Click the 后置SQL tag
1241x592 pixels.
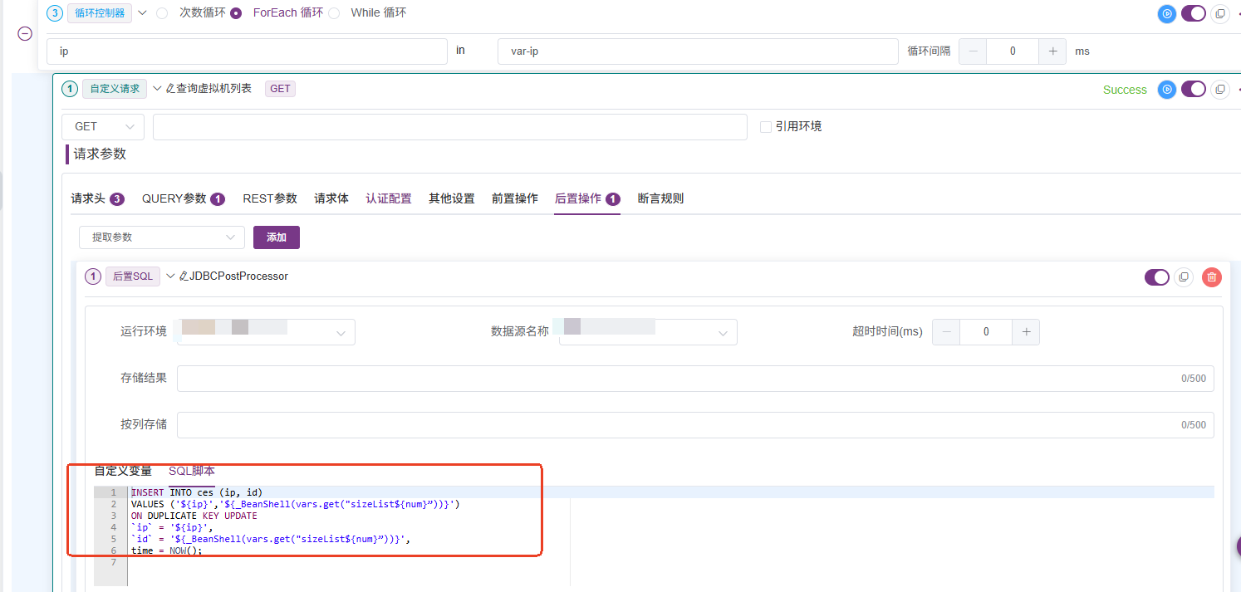(133, 276)
